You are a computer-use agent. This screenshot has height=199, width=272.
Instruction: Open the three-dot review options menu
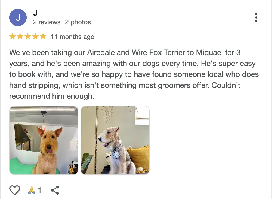coord(256,17)
